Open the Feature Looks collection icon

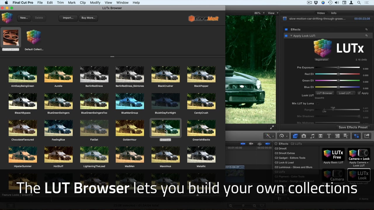click(x=11, y=37)
